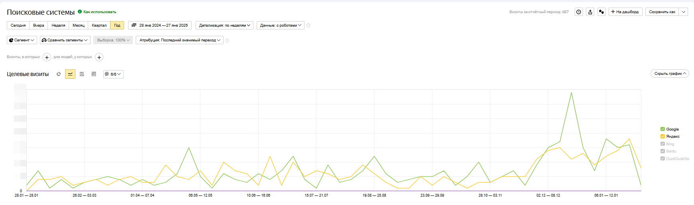The height and width of the screenshot is (205, 694).
Task: Select the Месяц period tab
Action: coord(78,25)
